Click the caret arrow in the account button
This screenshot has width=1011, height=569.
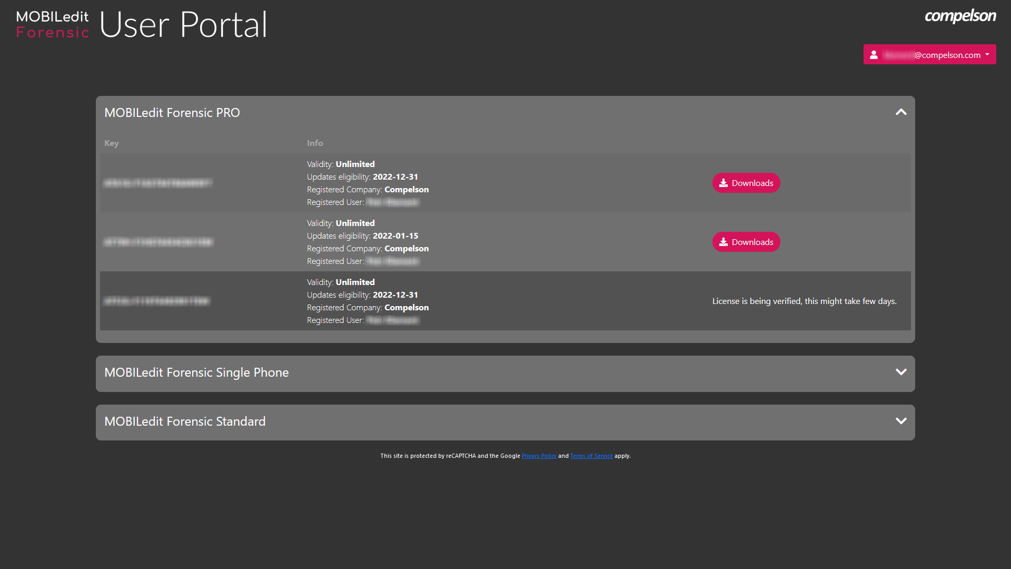(988, 54)
